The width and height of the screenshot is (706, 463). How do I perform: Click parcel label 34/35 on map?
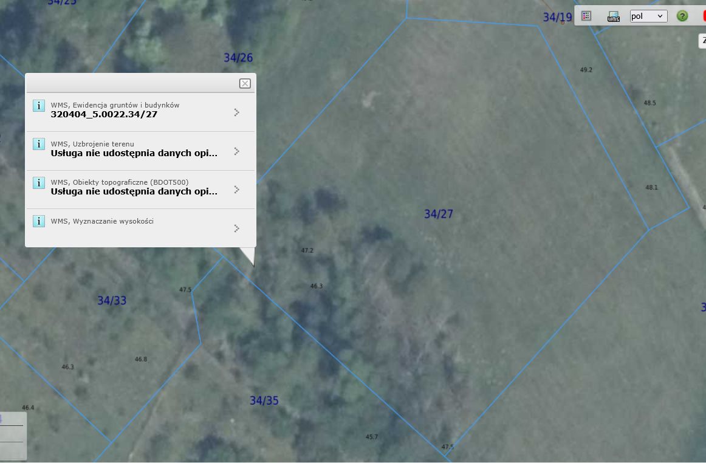click(x=264, y=400)
